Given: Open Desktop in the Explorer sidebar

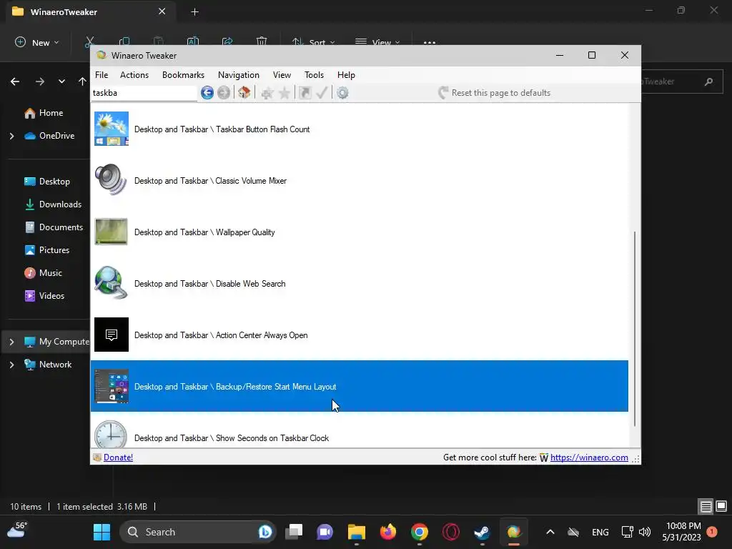Looking at the screenshot, I should point(46,182).
